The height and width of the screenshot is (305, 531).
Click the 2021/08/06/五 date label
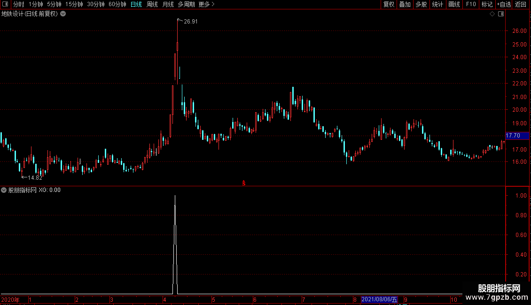click(x=379, y=299)
